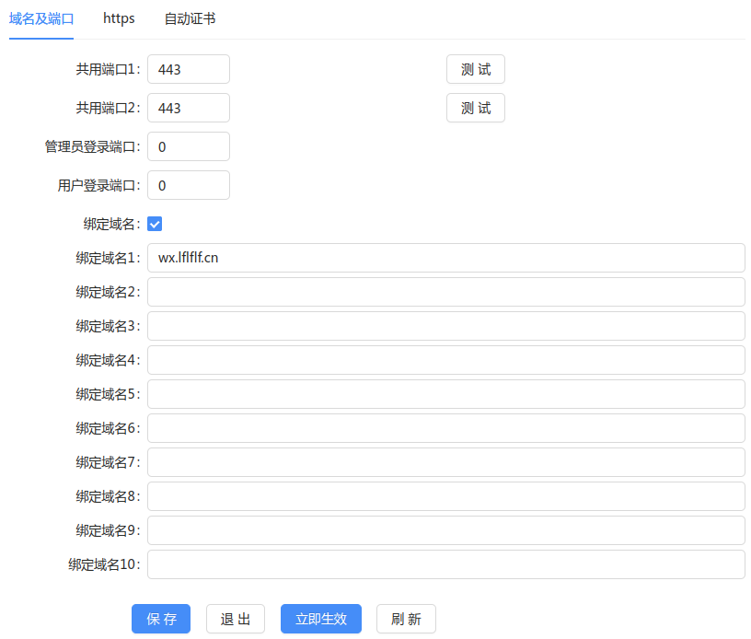The height and width of the screenshot is (639, 751).
Task: Focus the 共用端口1 input field
Action: coord(188,69)
